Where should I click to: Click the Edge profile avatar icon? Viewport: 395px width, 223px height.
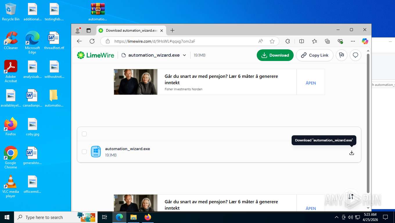coord(78,30)
